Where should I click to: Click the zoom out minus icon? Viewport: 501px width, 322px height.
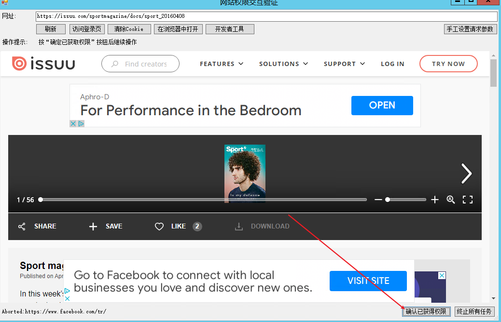378,200
